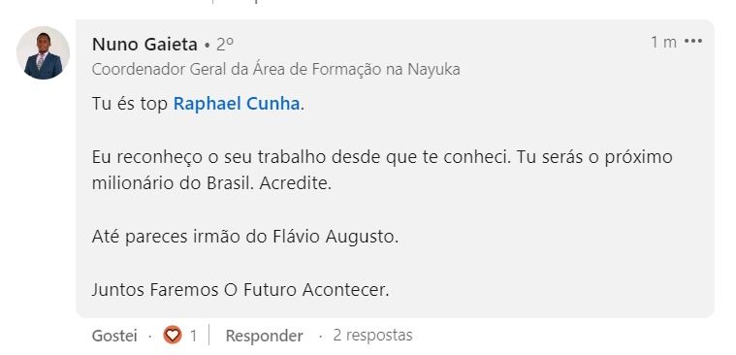Image resolution: width=736 pixels, height=355 pixels.
Task: Open the Nuno Gaieta name link
Action: pyautogui.click(x=144, y=45)
